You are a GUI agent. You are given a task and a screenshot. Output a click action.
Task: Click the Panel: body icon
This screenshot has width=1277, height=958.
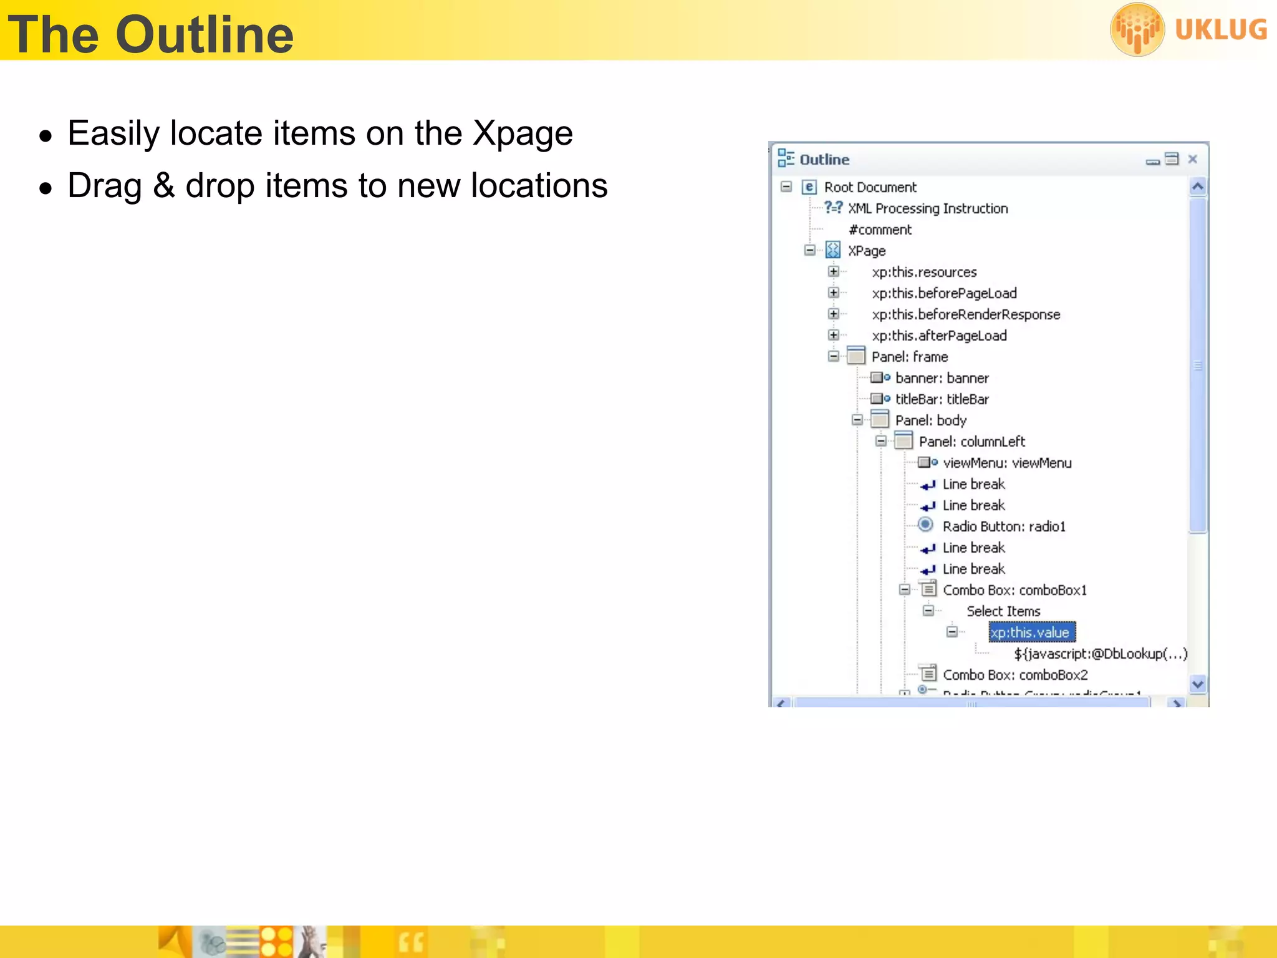coord(880,419)
